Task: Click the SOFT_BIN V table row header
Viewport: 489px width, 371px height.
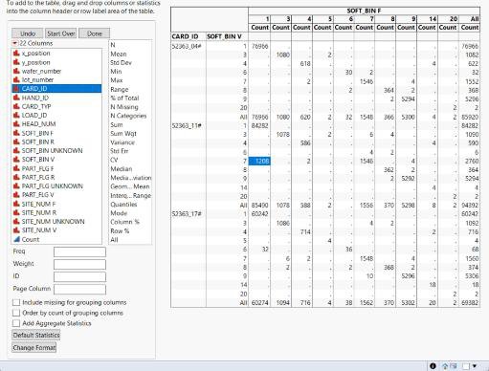Action: tap(224, 36)
